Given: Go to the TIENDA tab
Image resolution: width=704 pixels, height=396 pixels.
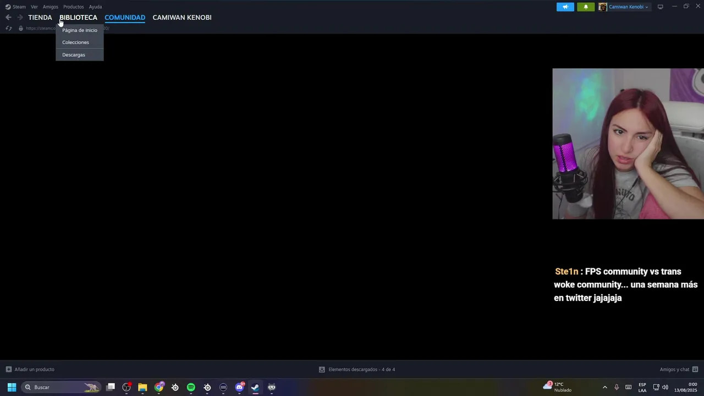Looking at the screenshot, I should click(40, 18).
